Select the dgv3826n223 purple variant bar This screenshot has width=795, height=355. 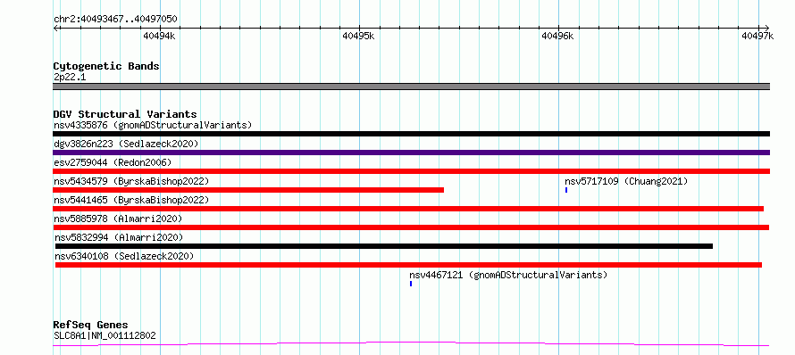coord(411,153)
